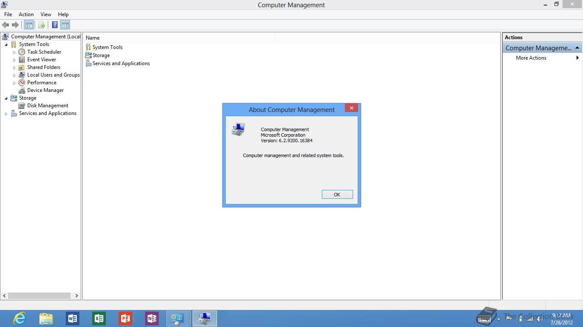Expand Services and Applications tree arrow

click(6, 114)
